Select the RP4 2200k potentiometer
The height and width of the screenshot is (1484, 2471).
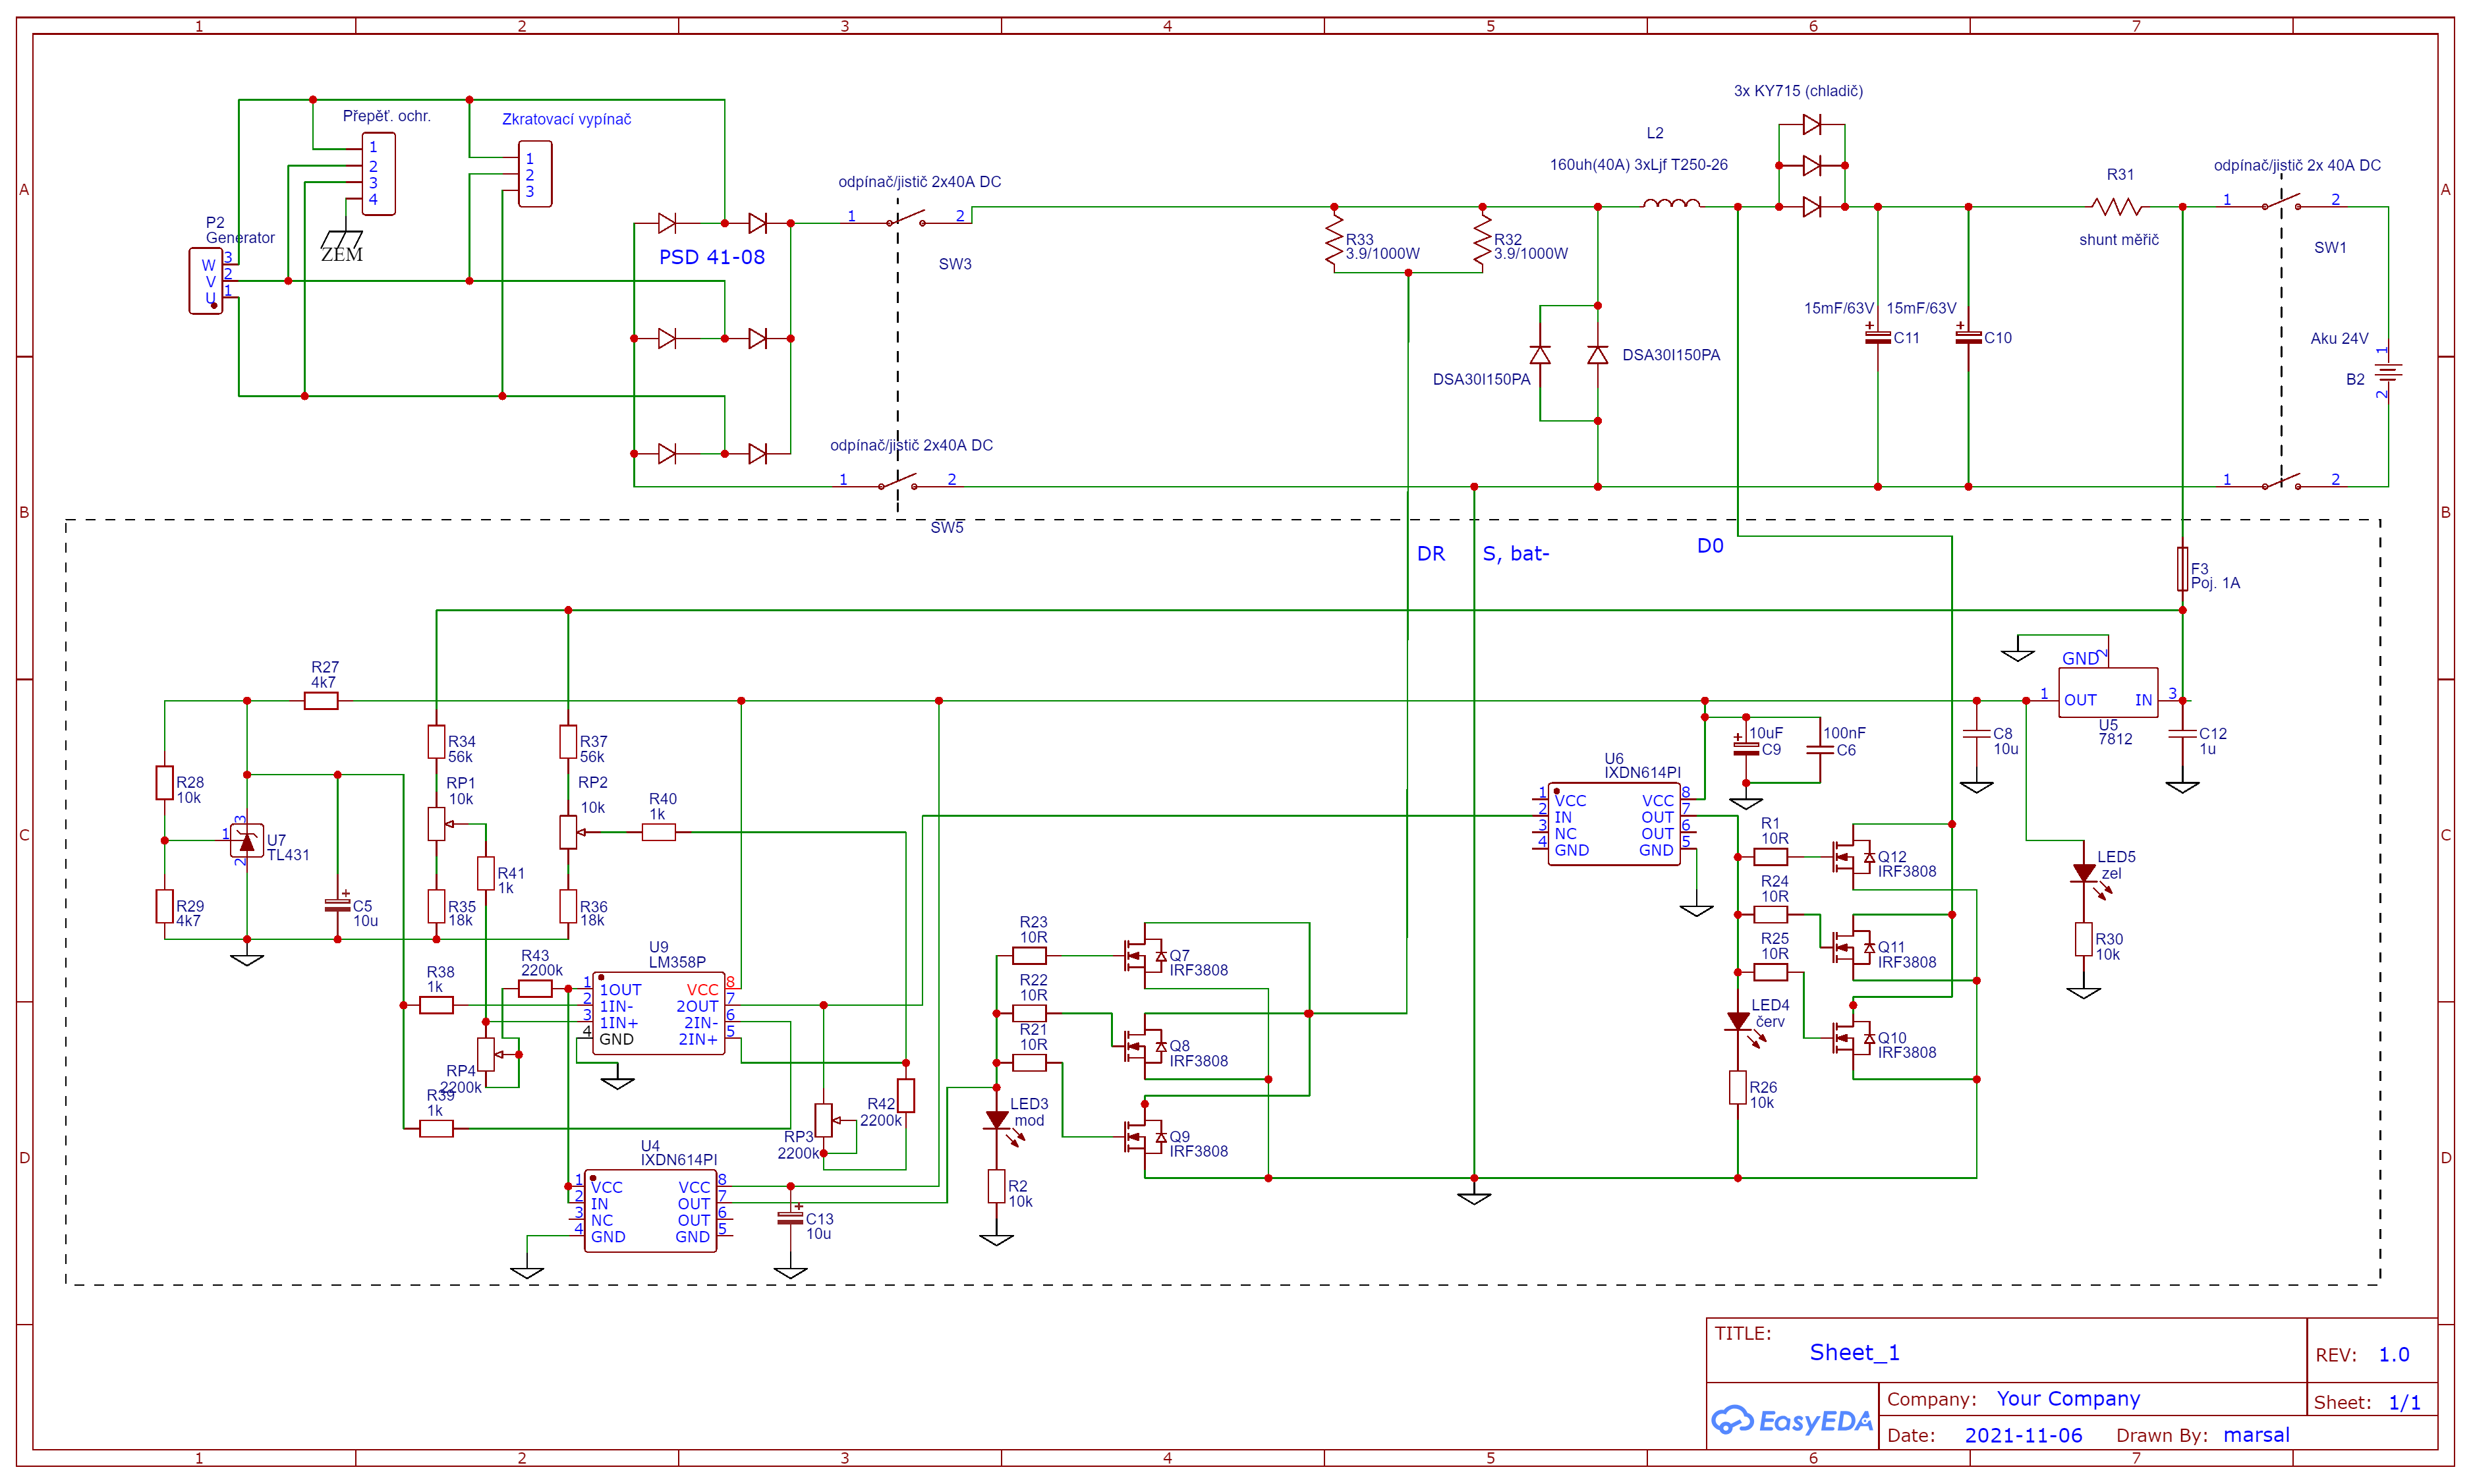487,1054
